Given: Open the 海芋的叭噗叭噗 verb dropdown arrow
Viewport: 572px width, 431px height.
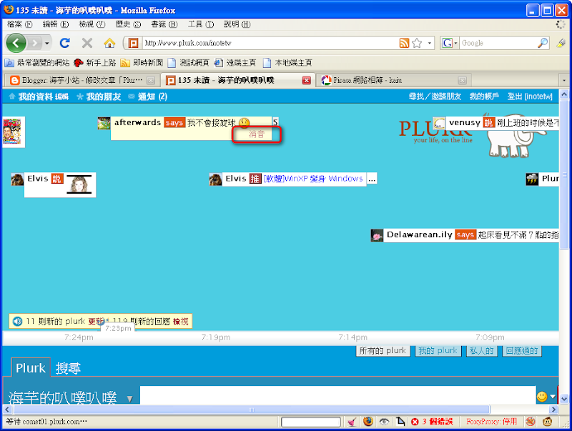Looking at the screenshot, I should coord(130,399).
